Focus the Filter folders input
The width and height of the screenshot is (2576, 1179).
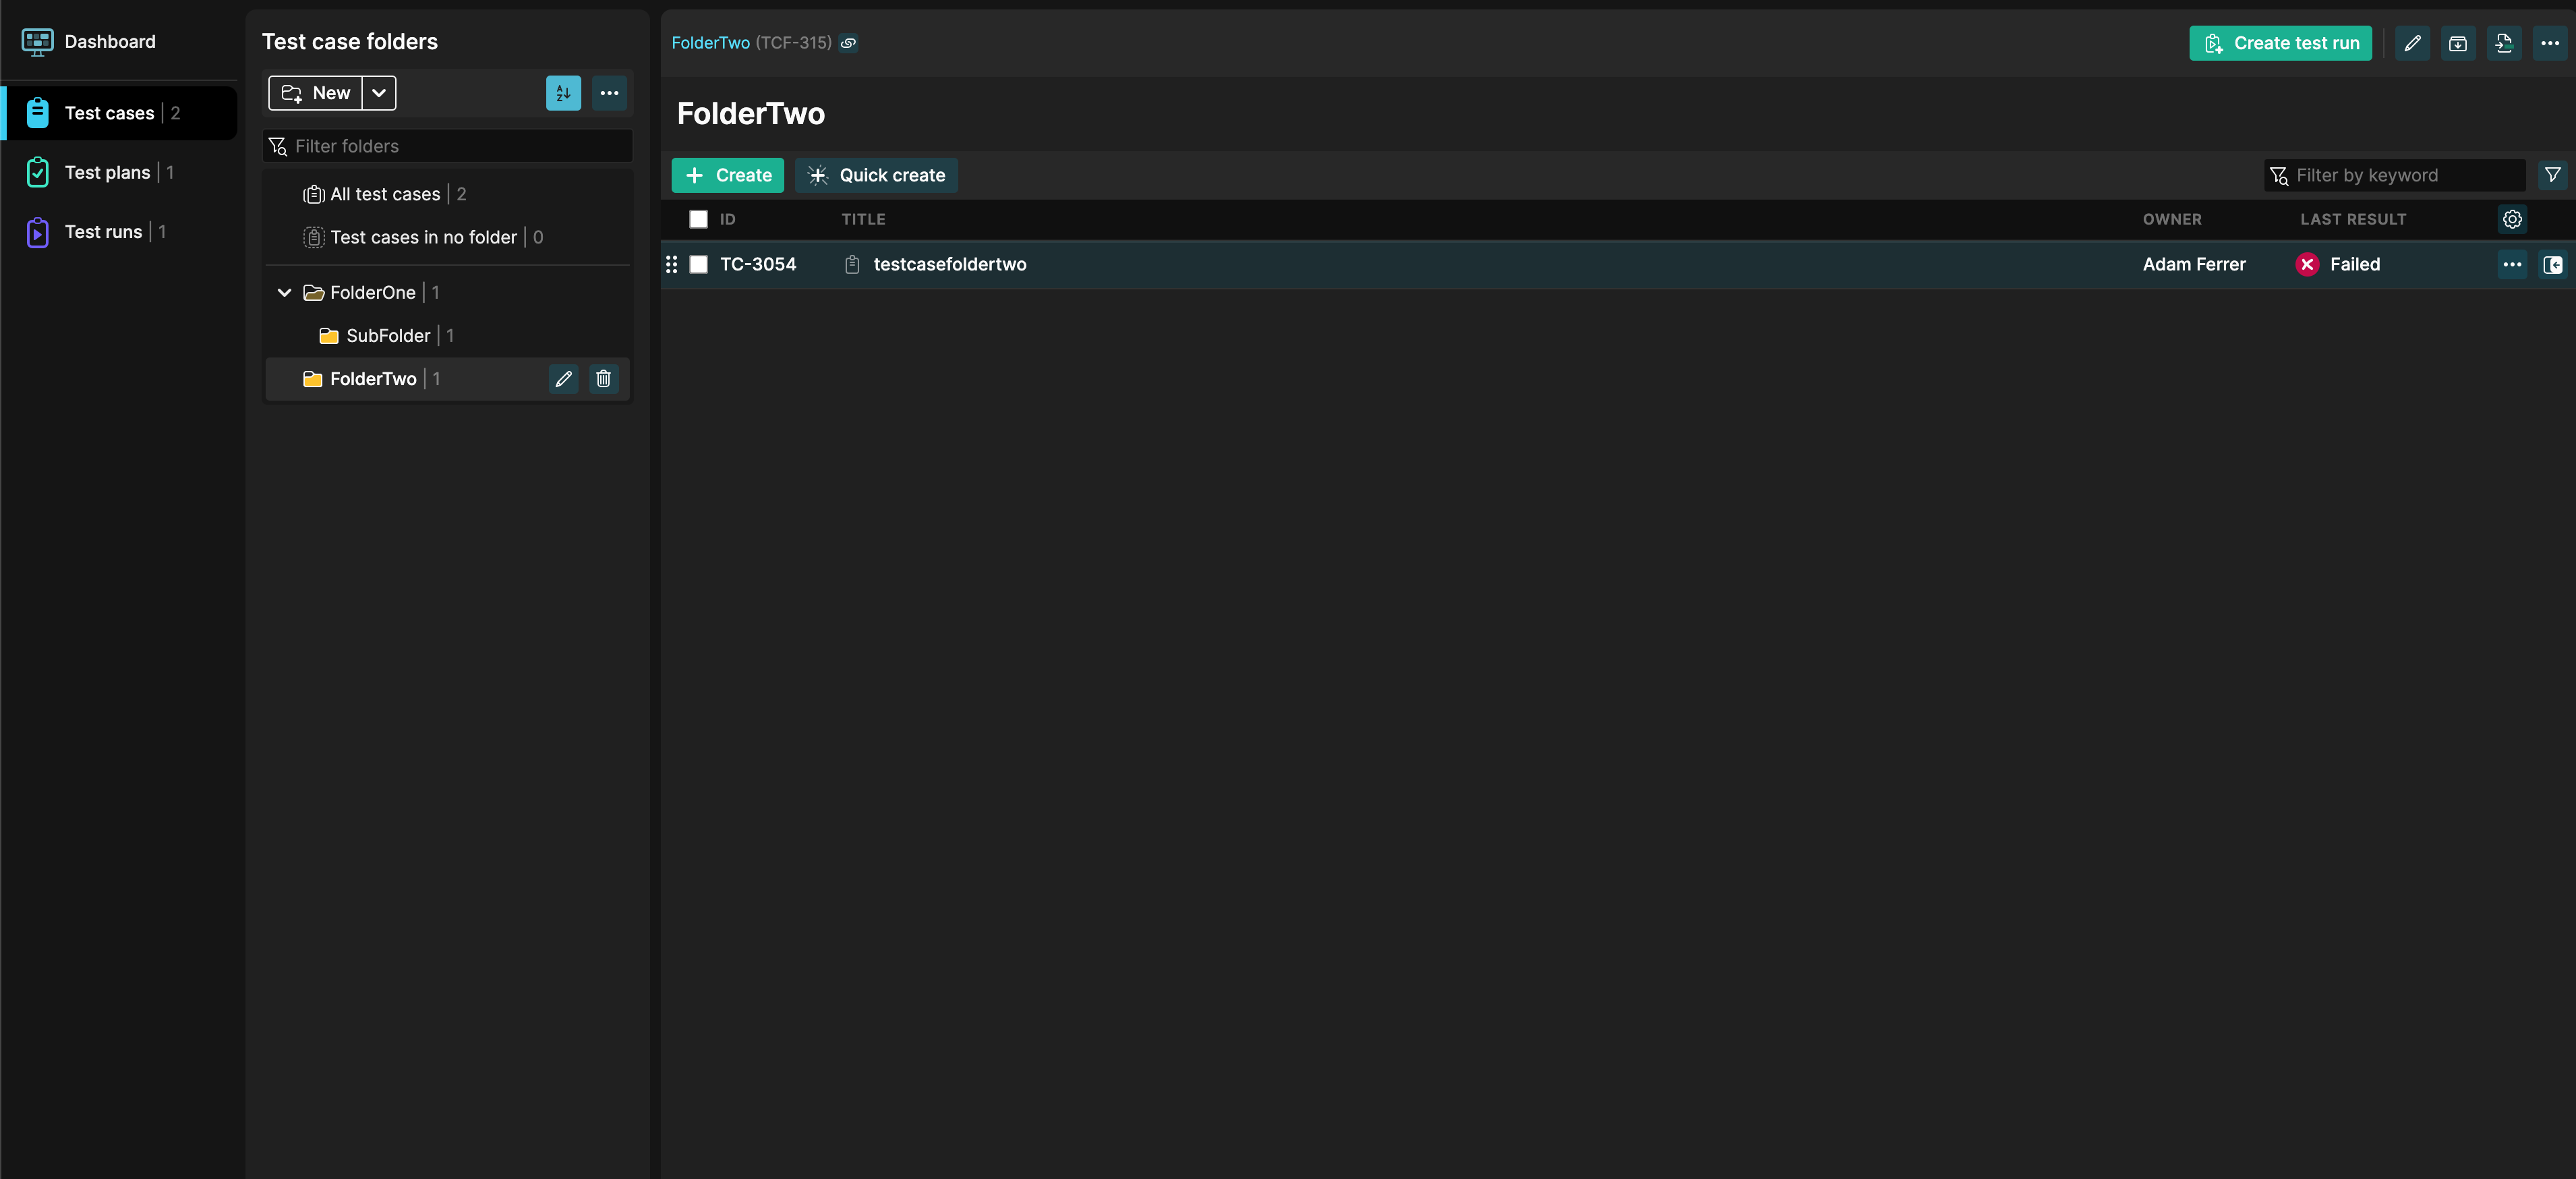tap(448, 146)
